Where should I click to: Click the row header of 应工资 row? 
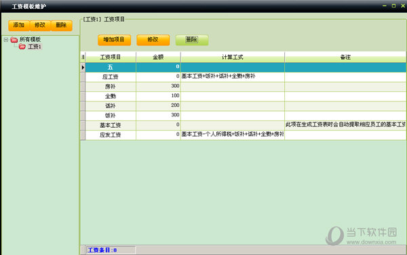83,77
